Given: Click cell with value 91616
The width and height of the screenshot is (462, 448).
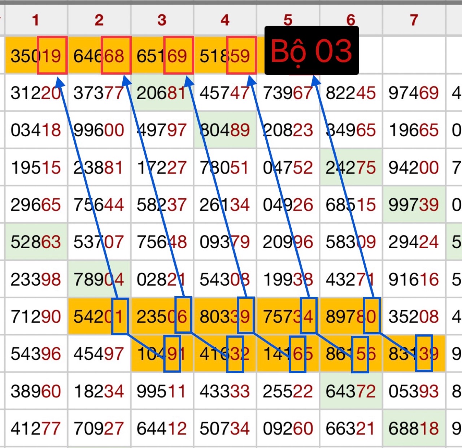Looking at the screenshot, I should 414,279.
